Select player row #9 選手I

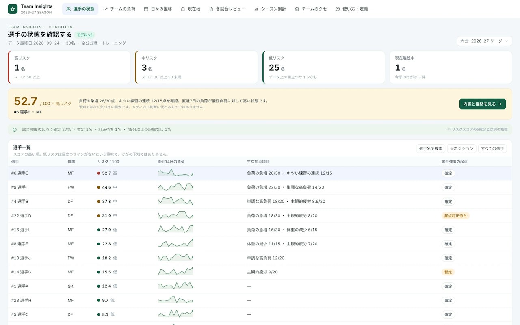click(260, 187)
